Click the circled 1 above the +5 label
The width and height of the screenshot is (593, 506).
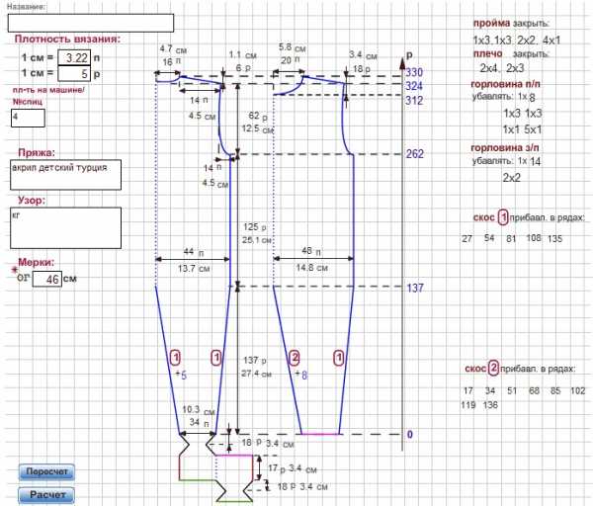point(176,357)
